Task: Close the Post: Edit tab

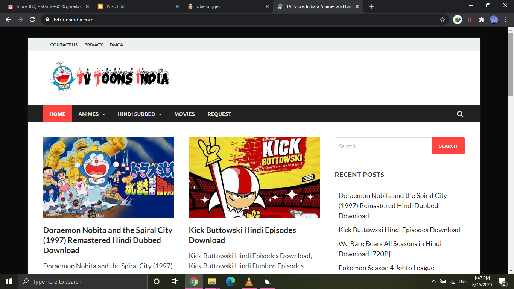Action: click(x=178, y=6)
